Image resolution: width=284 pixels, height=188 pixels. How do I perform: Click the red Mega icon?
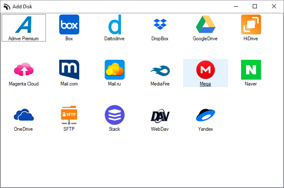coord(206,70)
